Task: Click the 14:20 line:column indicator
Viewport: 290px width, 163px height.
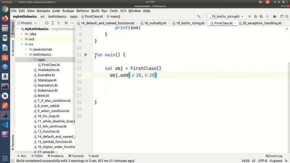Action: click(x=246, y=161)
